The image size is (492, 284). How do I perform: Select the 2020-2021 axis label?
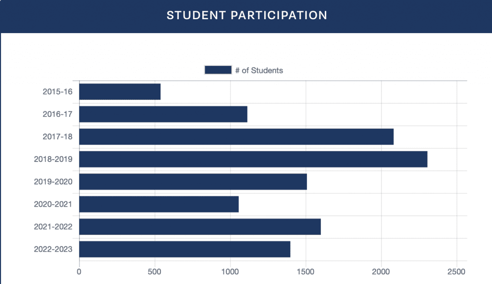click(x=53, y=204)
